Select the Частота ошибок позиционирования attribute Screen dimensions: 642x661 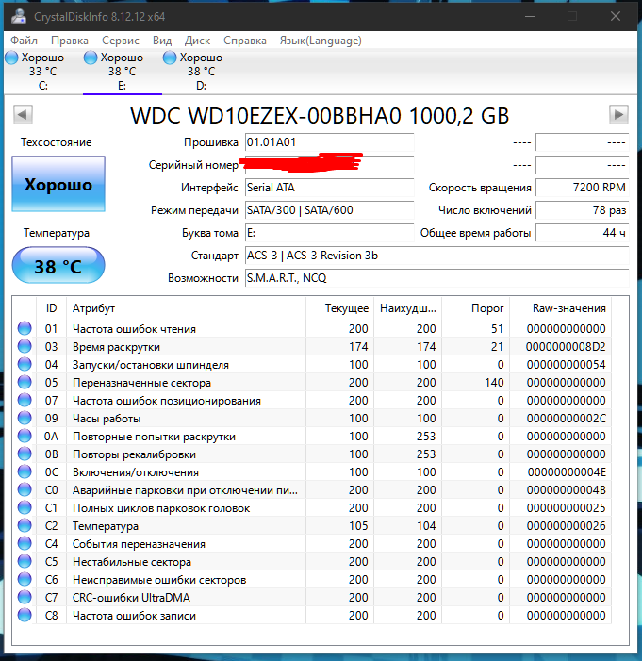click(167, 401)
